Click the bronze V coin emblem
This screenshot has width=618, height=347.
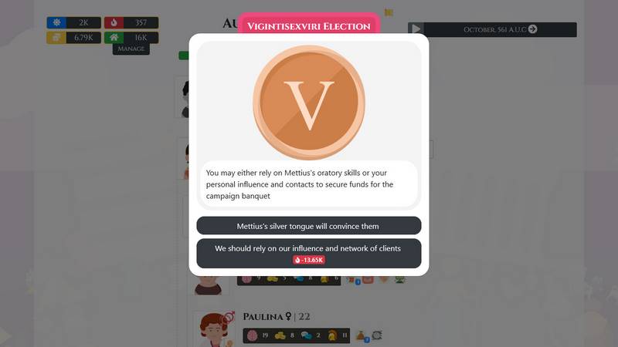coord(308,103)
